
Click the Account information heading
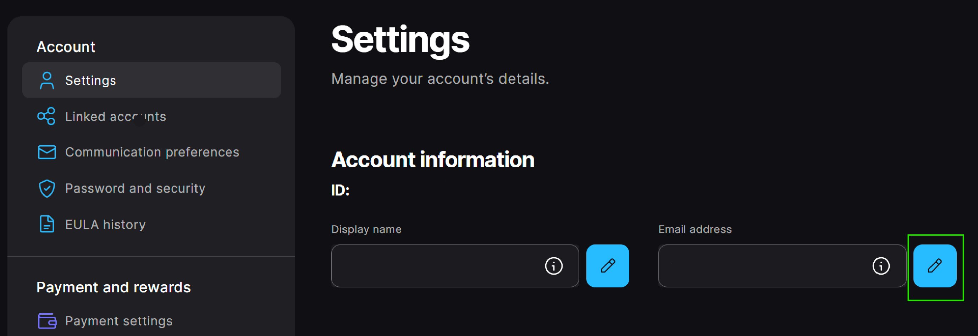pyautogui.click(x=432, y=159)
